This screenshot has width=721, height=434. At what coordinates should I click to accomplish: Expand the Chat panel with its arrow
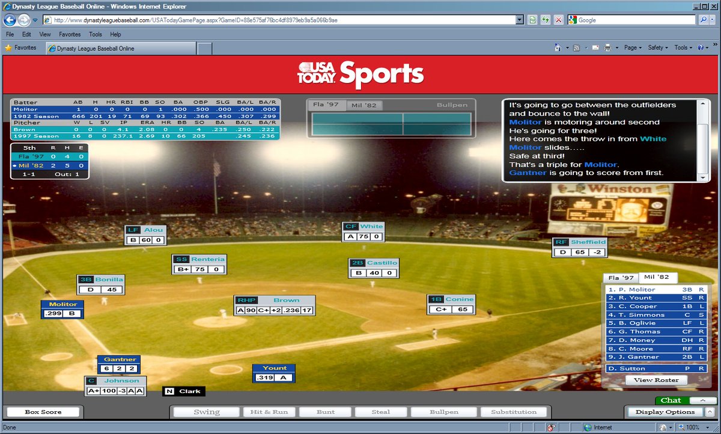pos(703,400)
